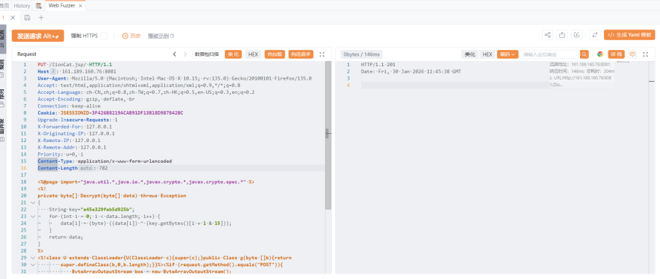Screen dimensions: 660x279
Task: Expand the Request panel to fullscreen
Action: click(322, 55)
